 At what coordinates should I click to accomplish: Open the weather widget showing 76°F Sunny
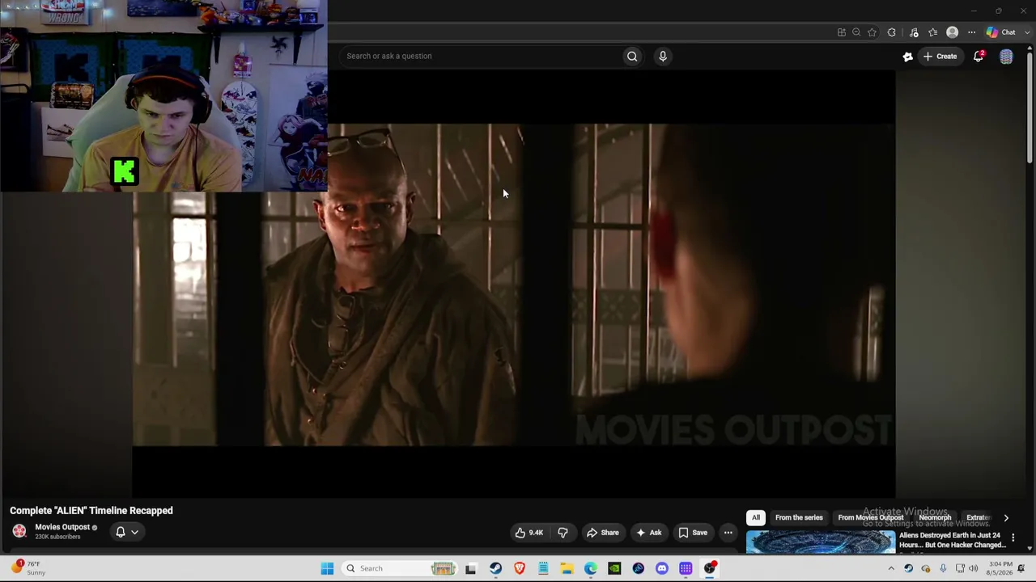[29, 567]
